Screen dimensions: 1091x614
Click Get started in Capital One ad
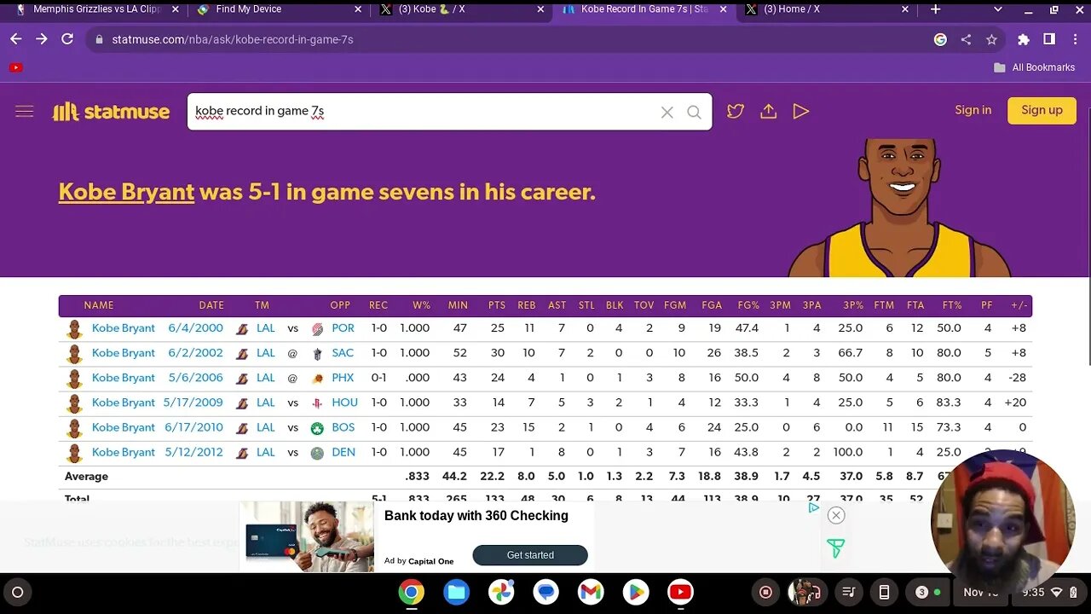[530, 555]
